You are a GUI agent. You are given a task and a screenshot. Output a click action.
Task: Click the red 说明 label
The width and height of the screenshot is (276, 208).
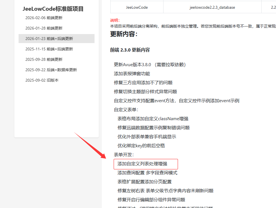[115, 20]
